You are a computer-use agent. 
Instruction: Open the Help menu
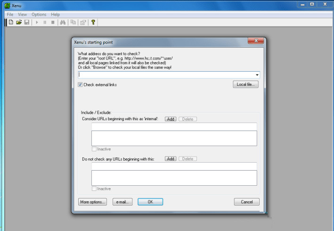[56, 15]
